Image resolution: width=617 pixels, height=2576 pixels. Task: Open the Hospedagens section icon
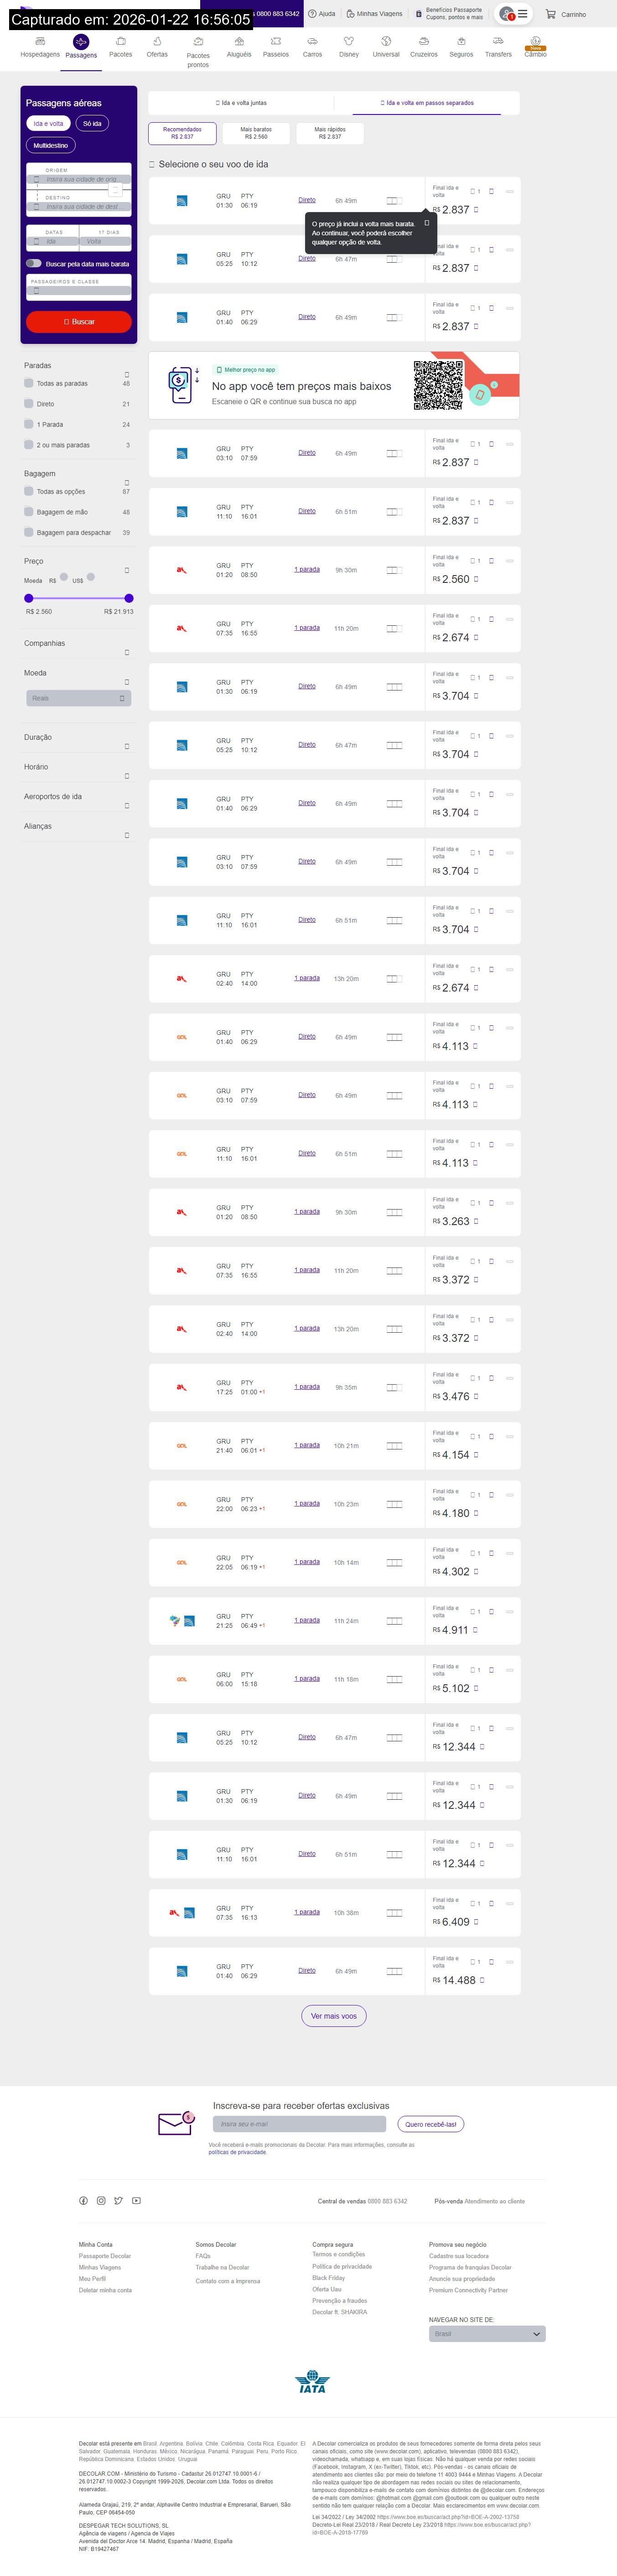40,41
